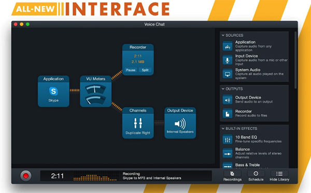Image resolution: width=311 pixels, height=193 pixels.
Task: Click connection between Application and VU Meters
Action: pyautogui.click(x=75, y=91)
